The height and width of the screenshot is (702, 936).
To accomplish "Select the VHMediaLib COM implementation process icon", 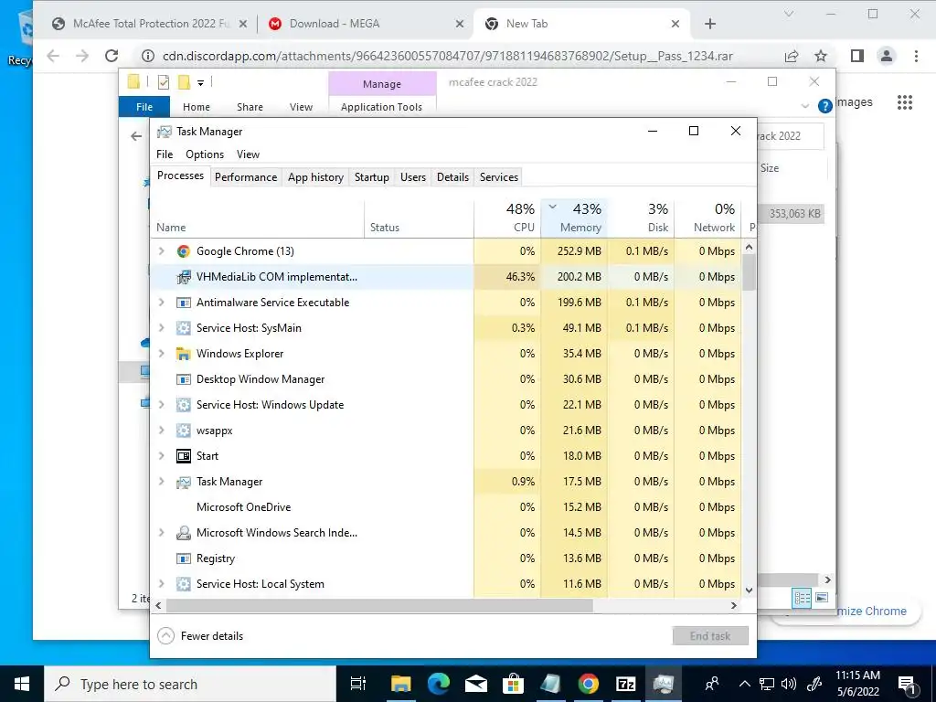I will 183,277.
